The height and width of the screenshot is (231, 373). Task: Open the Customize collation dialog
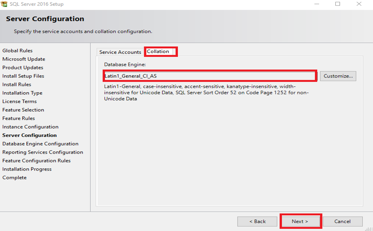(338, 76)
